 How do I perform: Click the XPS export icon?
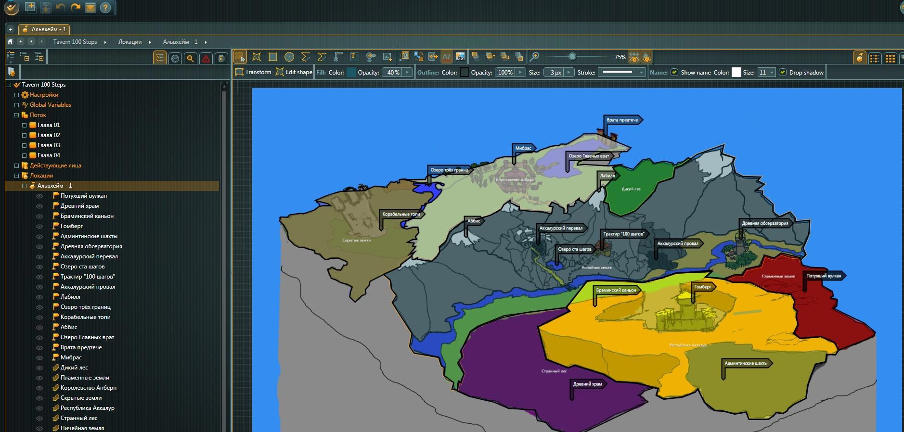461,57
